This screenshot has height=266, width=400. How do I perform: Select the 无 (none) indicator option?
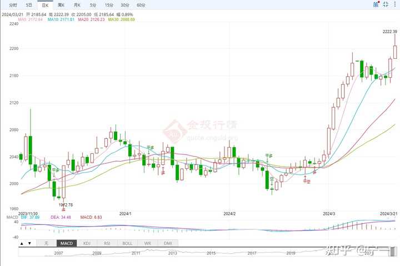pyautogui.click(x=46, y=243)
